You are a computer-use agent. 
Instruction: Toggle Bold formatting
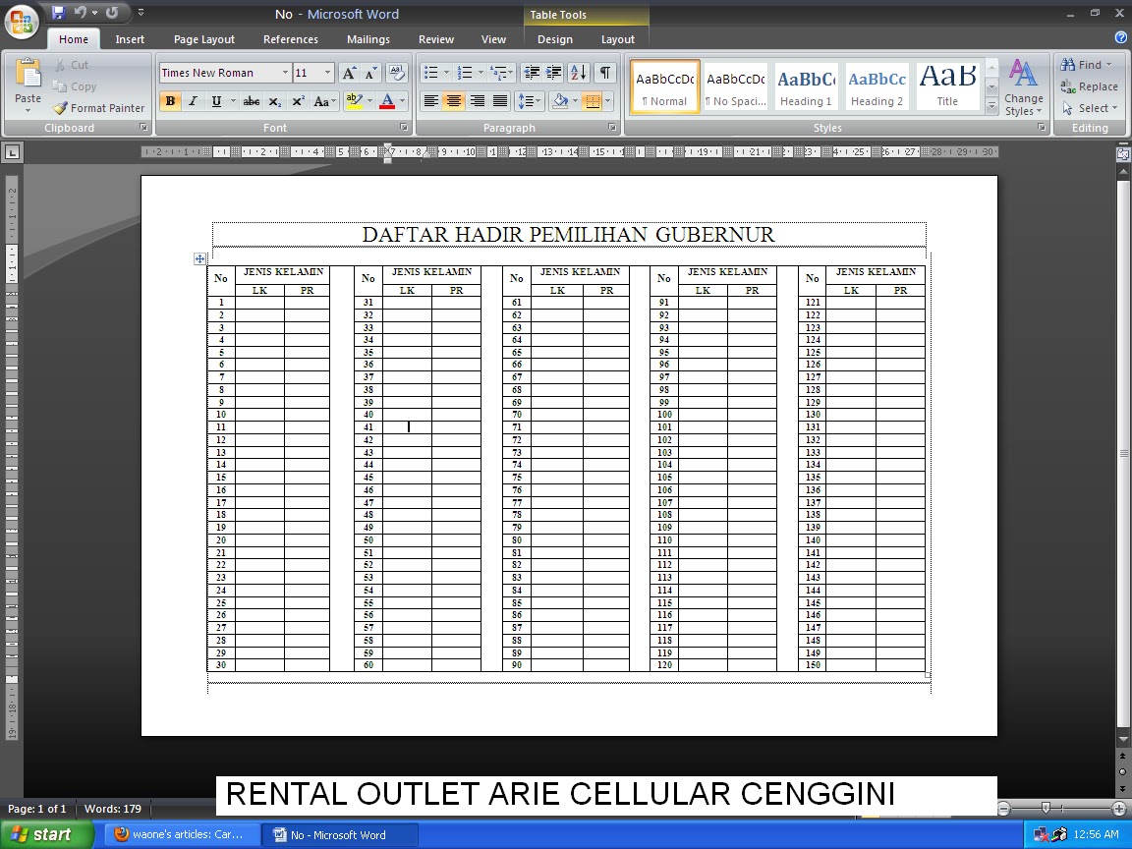point(170,102)
